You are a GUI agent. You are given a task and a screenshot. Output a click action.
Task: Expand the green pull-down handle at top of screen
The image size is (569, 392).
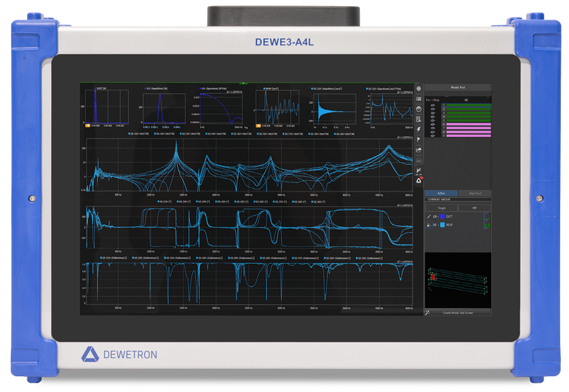243,83
